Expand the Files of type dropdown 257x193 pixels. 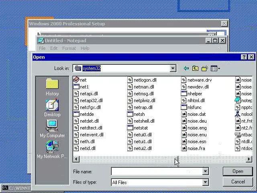205,182
